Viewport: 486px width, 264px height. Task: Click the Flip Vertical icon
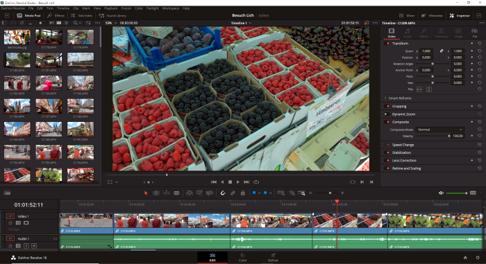pyautogui.click(x=429, y=89)
